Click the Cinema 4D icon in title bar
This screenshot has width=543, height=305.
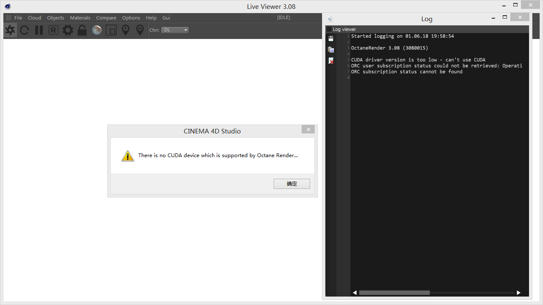click(x=8, y=6)
